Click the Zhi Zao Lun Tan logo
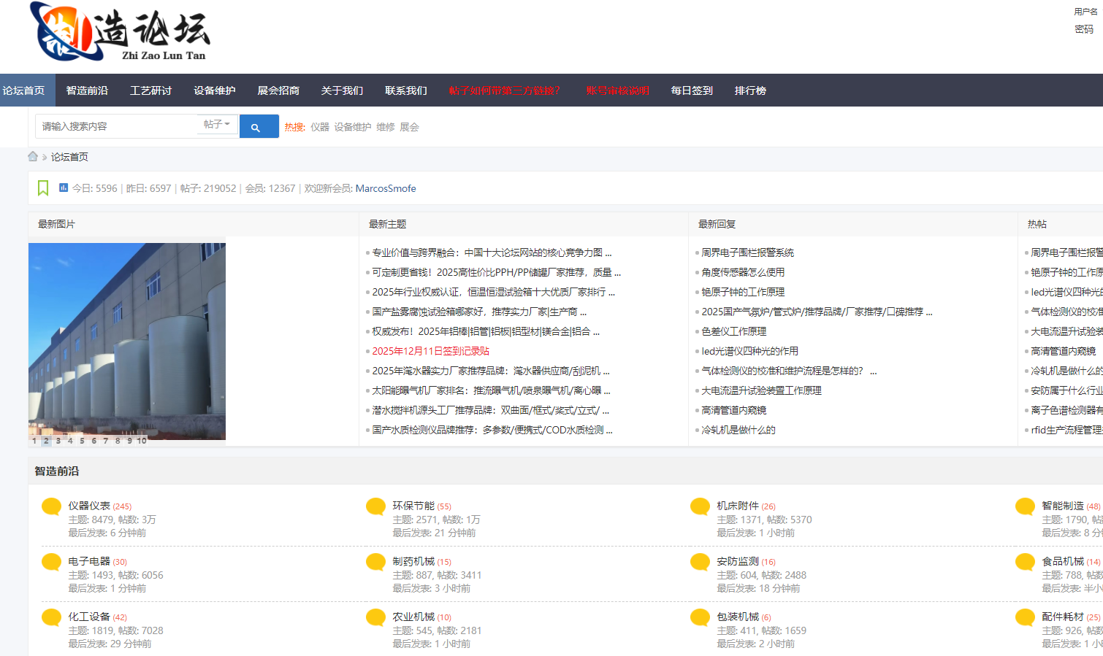Image resolution: width=1103 pixels, height=656 pixels. click(121, 33)
